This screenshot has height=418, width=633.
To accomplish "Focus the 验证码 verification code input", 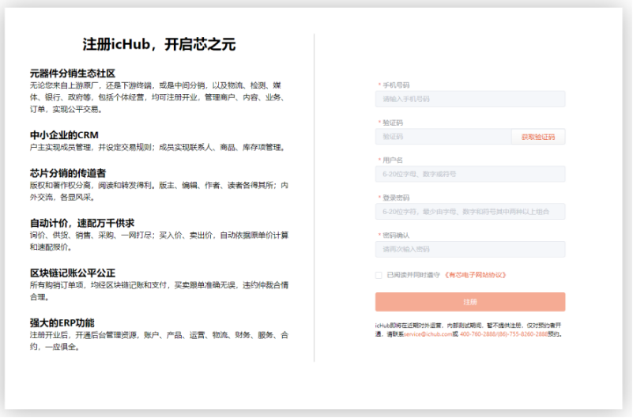I will tap(443, 137).
